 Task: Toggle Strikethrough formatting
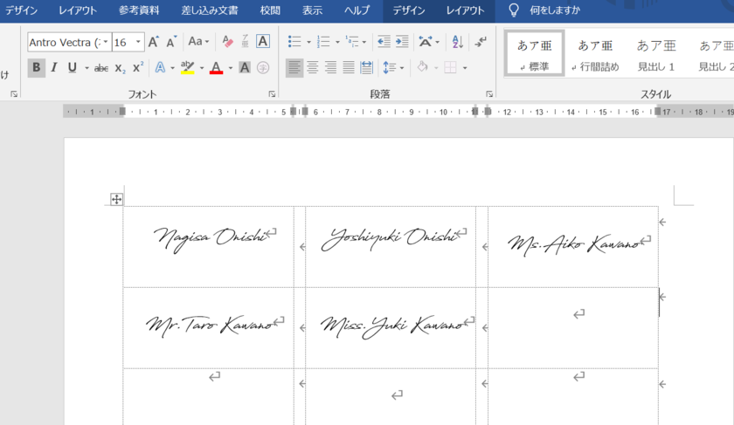pyautogui.click(x=101, y=68)
